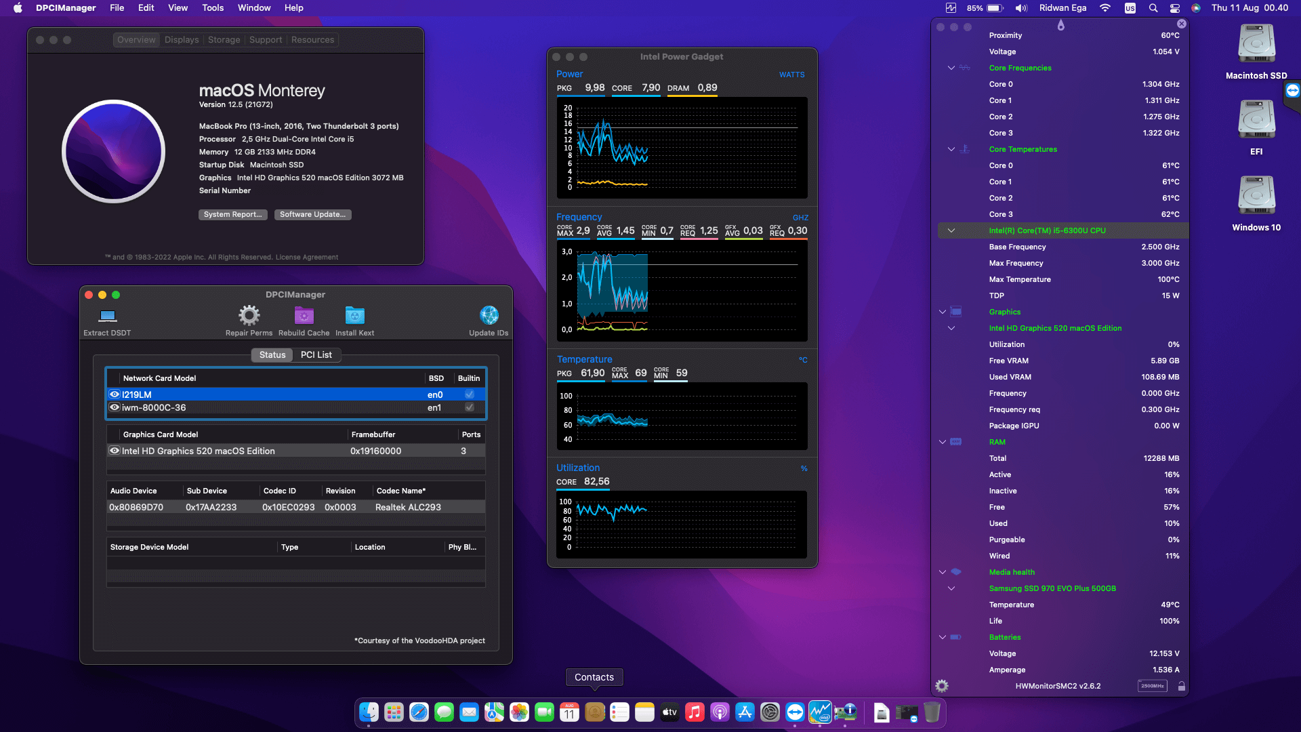Click the Install Kext icon
Viewport: 1301px width, 732px height.
354,316
